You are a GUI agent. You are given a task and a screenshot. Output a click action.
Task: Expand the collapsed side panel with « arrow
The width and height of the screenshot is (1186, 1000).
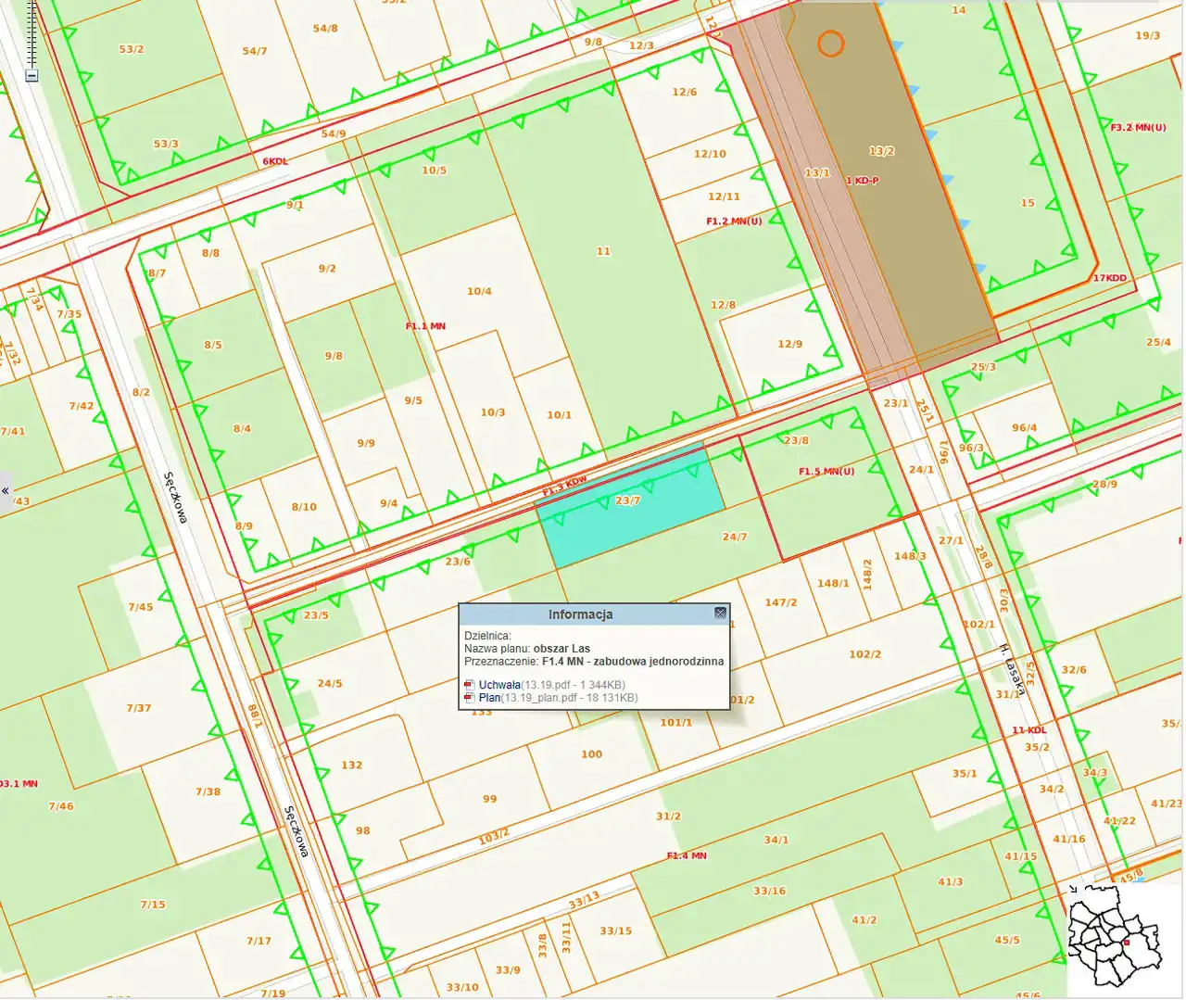click(x=6, y=490)
